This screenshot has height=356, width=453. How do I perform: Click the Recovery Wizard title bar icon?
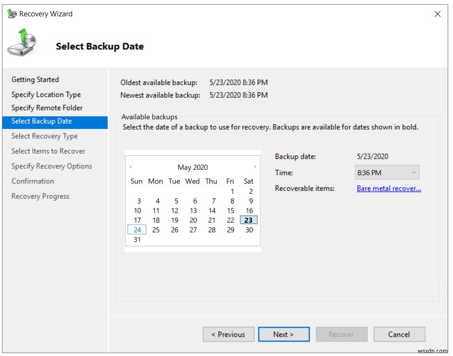[x=12, y=13]
